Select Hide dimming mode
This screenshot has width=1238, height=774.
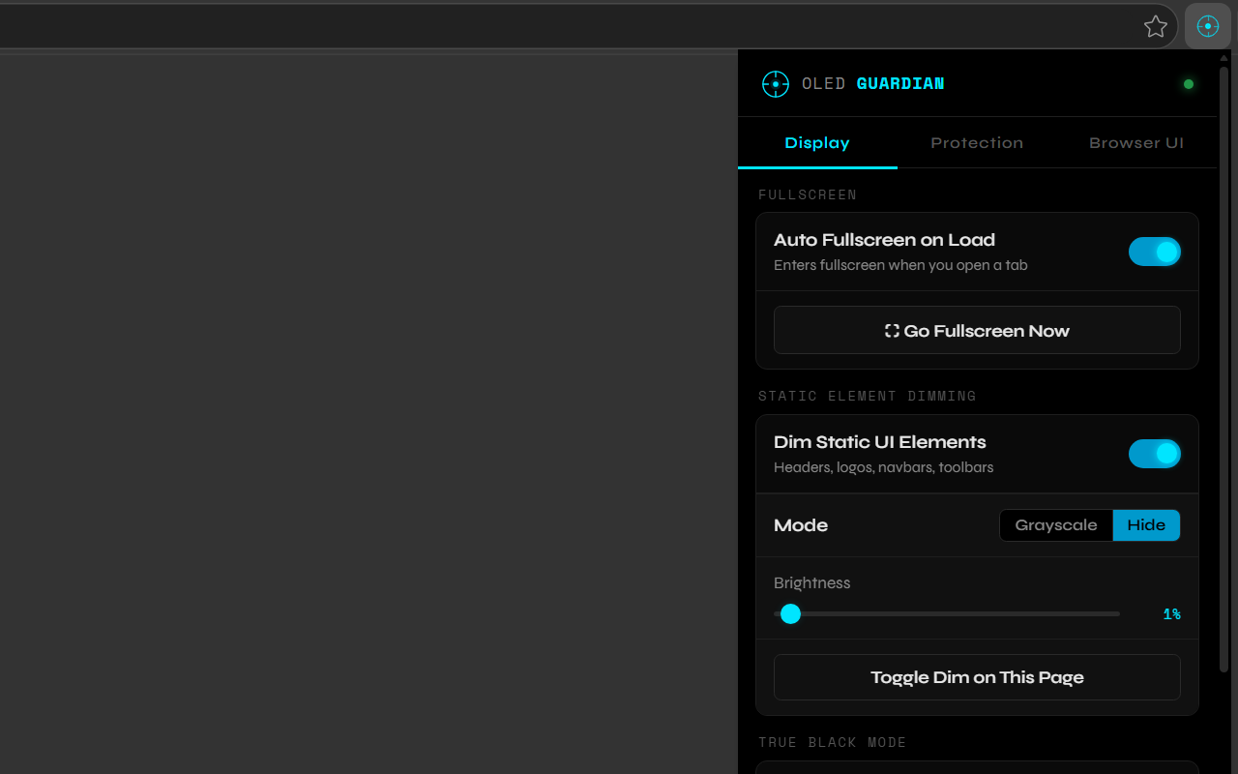pyautogui.click(x=1146, y=525)
